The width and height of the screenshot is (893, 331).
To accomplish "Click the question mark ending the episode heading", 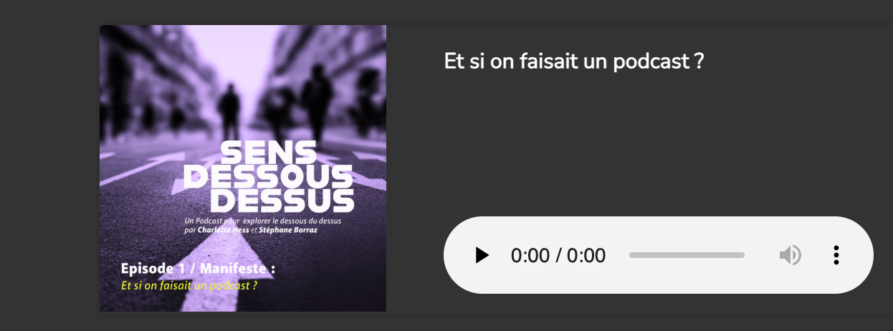I will pyautogui.click(x=699, y=61).
